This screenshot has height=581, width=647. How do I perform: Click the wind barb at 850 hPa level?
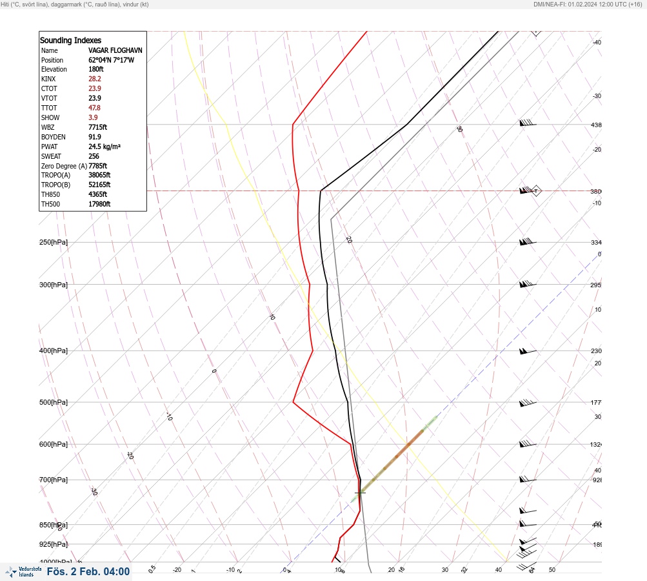coord(528,524)
